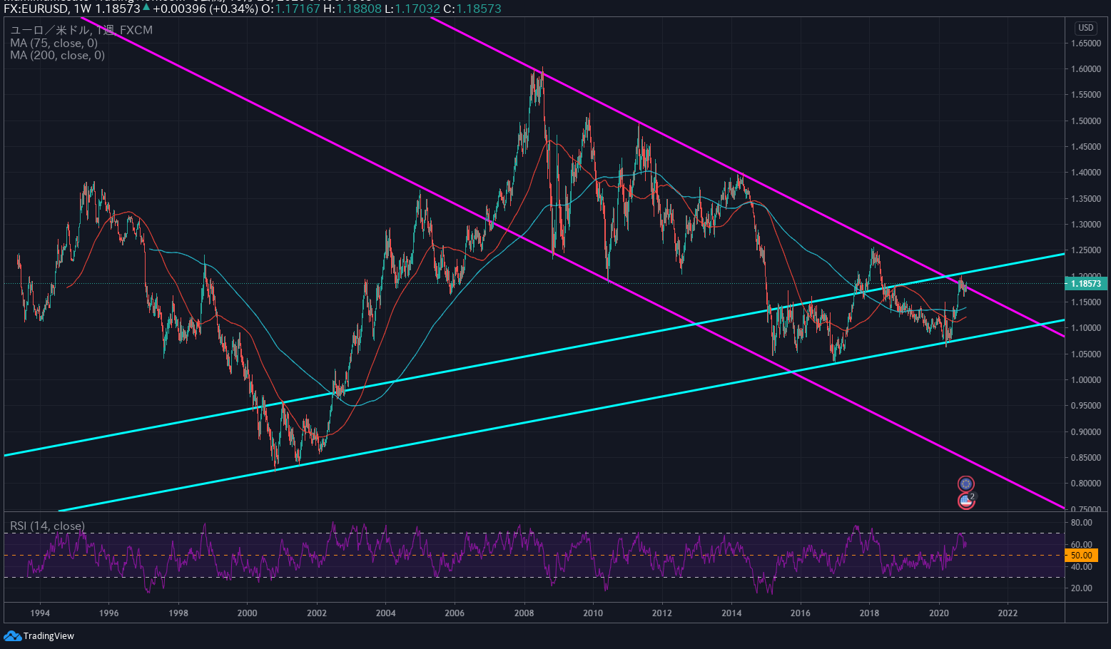
Task: Click the RSI (14, close) indicator label
Action: (47, 526)
